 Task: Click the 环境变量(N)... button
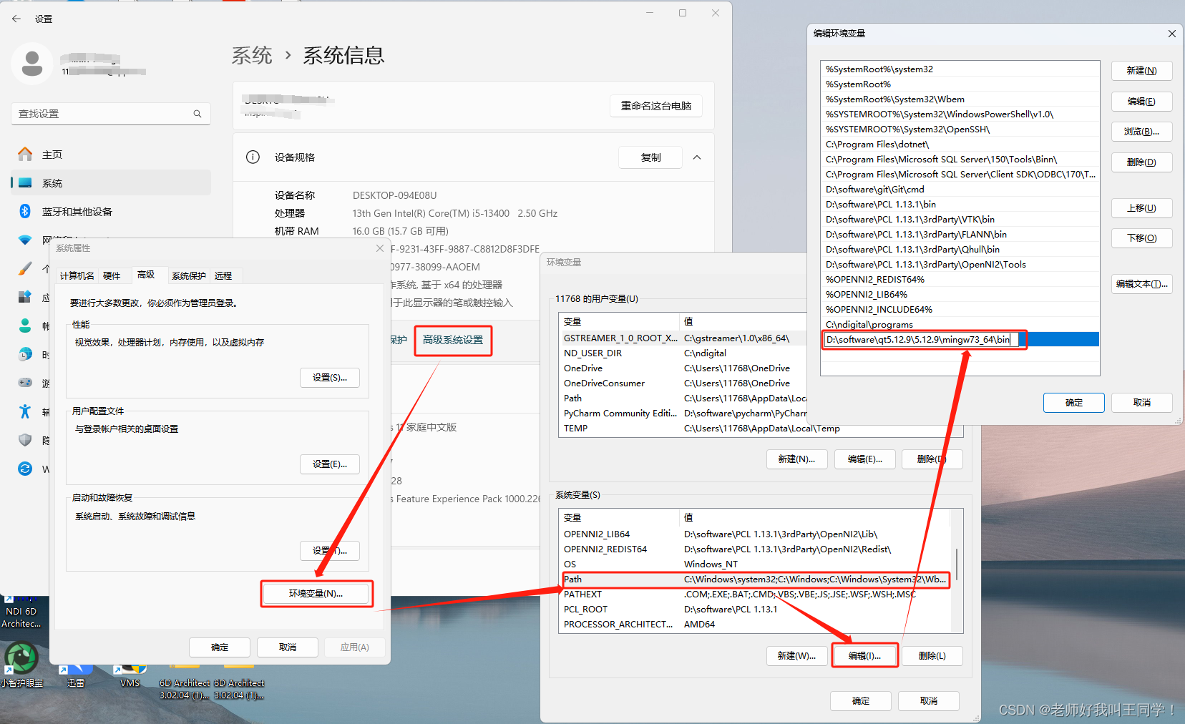pyautogui.click(x=316, y=594)
